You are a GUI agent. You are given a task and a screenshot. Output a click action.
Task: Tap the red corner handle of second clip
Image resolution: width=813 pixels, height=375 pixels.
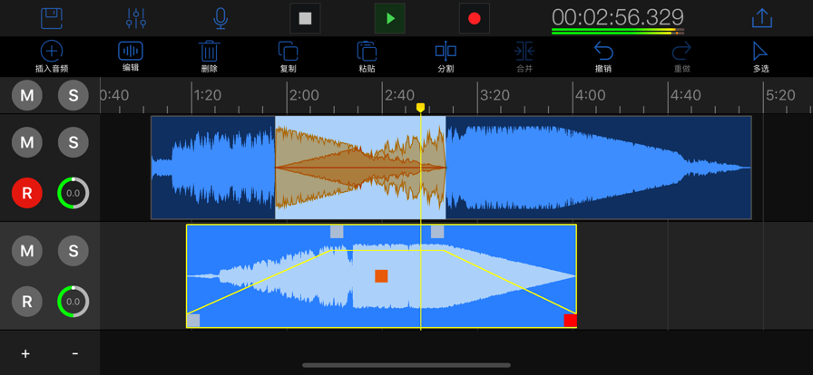tap(571, 321)
